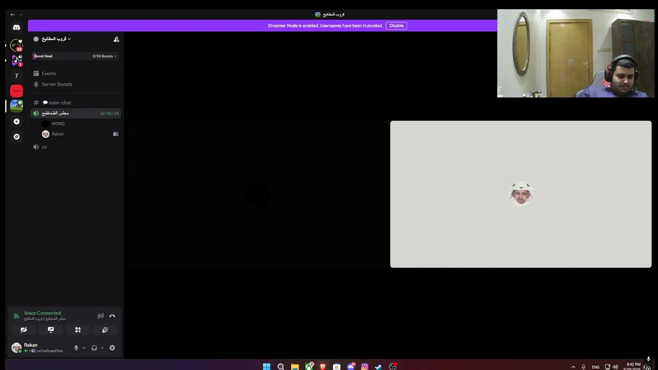This screenshot has width=658, height=370.
Task: Click volume speaker icon in system tray
Action: (615, 367)
